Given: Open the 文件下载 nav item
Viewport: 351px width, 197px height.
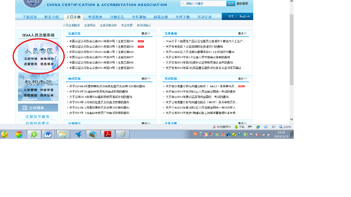Looking at the screenshot, I should click(x=183, y=17).
